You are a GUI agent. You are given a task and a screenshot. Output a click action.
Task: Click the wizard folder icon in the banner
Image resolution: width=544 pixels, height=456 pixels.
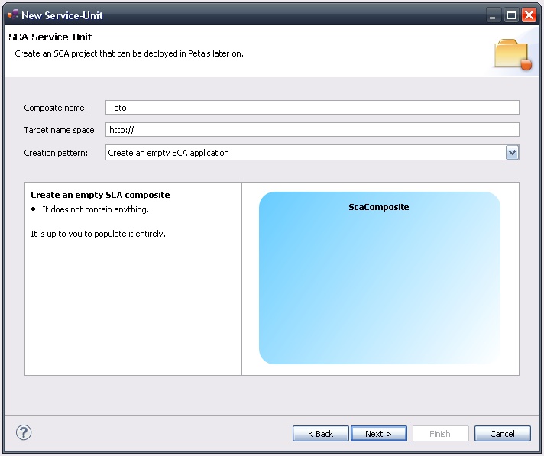[511, 53]
